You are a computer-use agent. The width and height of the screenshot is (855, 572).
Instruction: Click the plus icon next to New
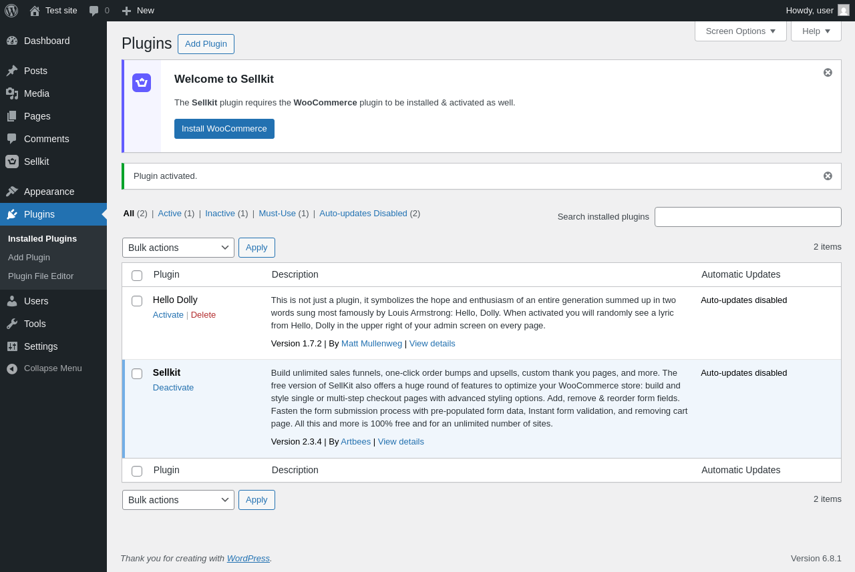126,11
